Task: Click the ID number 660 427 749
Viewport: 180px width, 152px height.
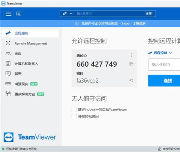Action: pos(97,64)
